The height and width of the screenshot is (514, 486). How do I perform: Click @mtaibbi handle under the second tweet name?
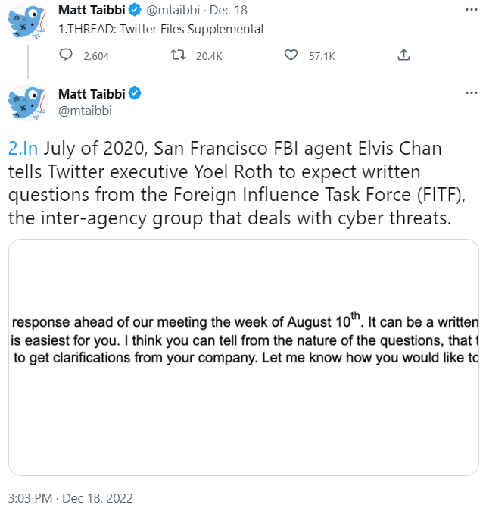[x=84, y=111]
